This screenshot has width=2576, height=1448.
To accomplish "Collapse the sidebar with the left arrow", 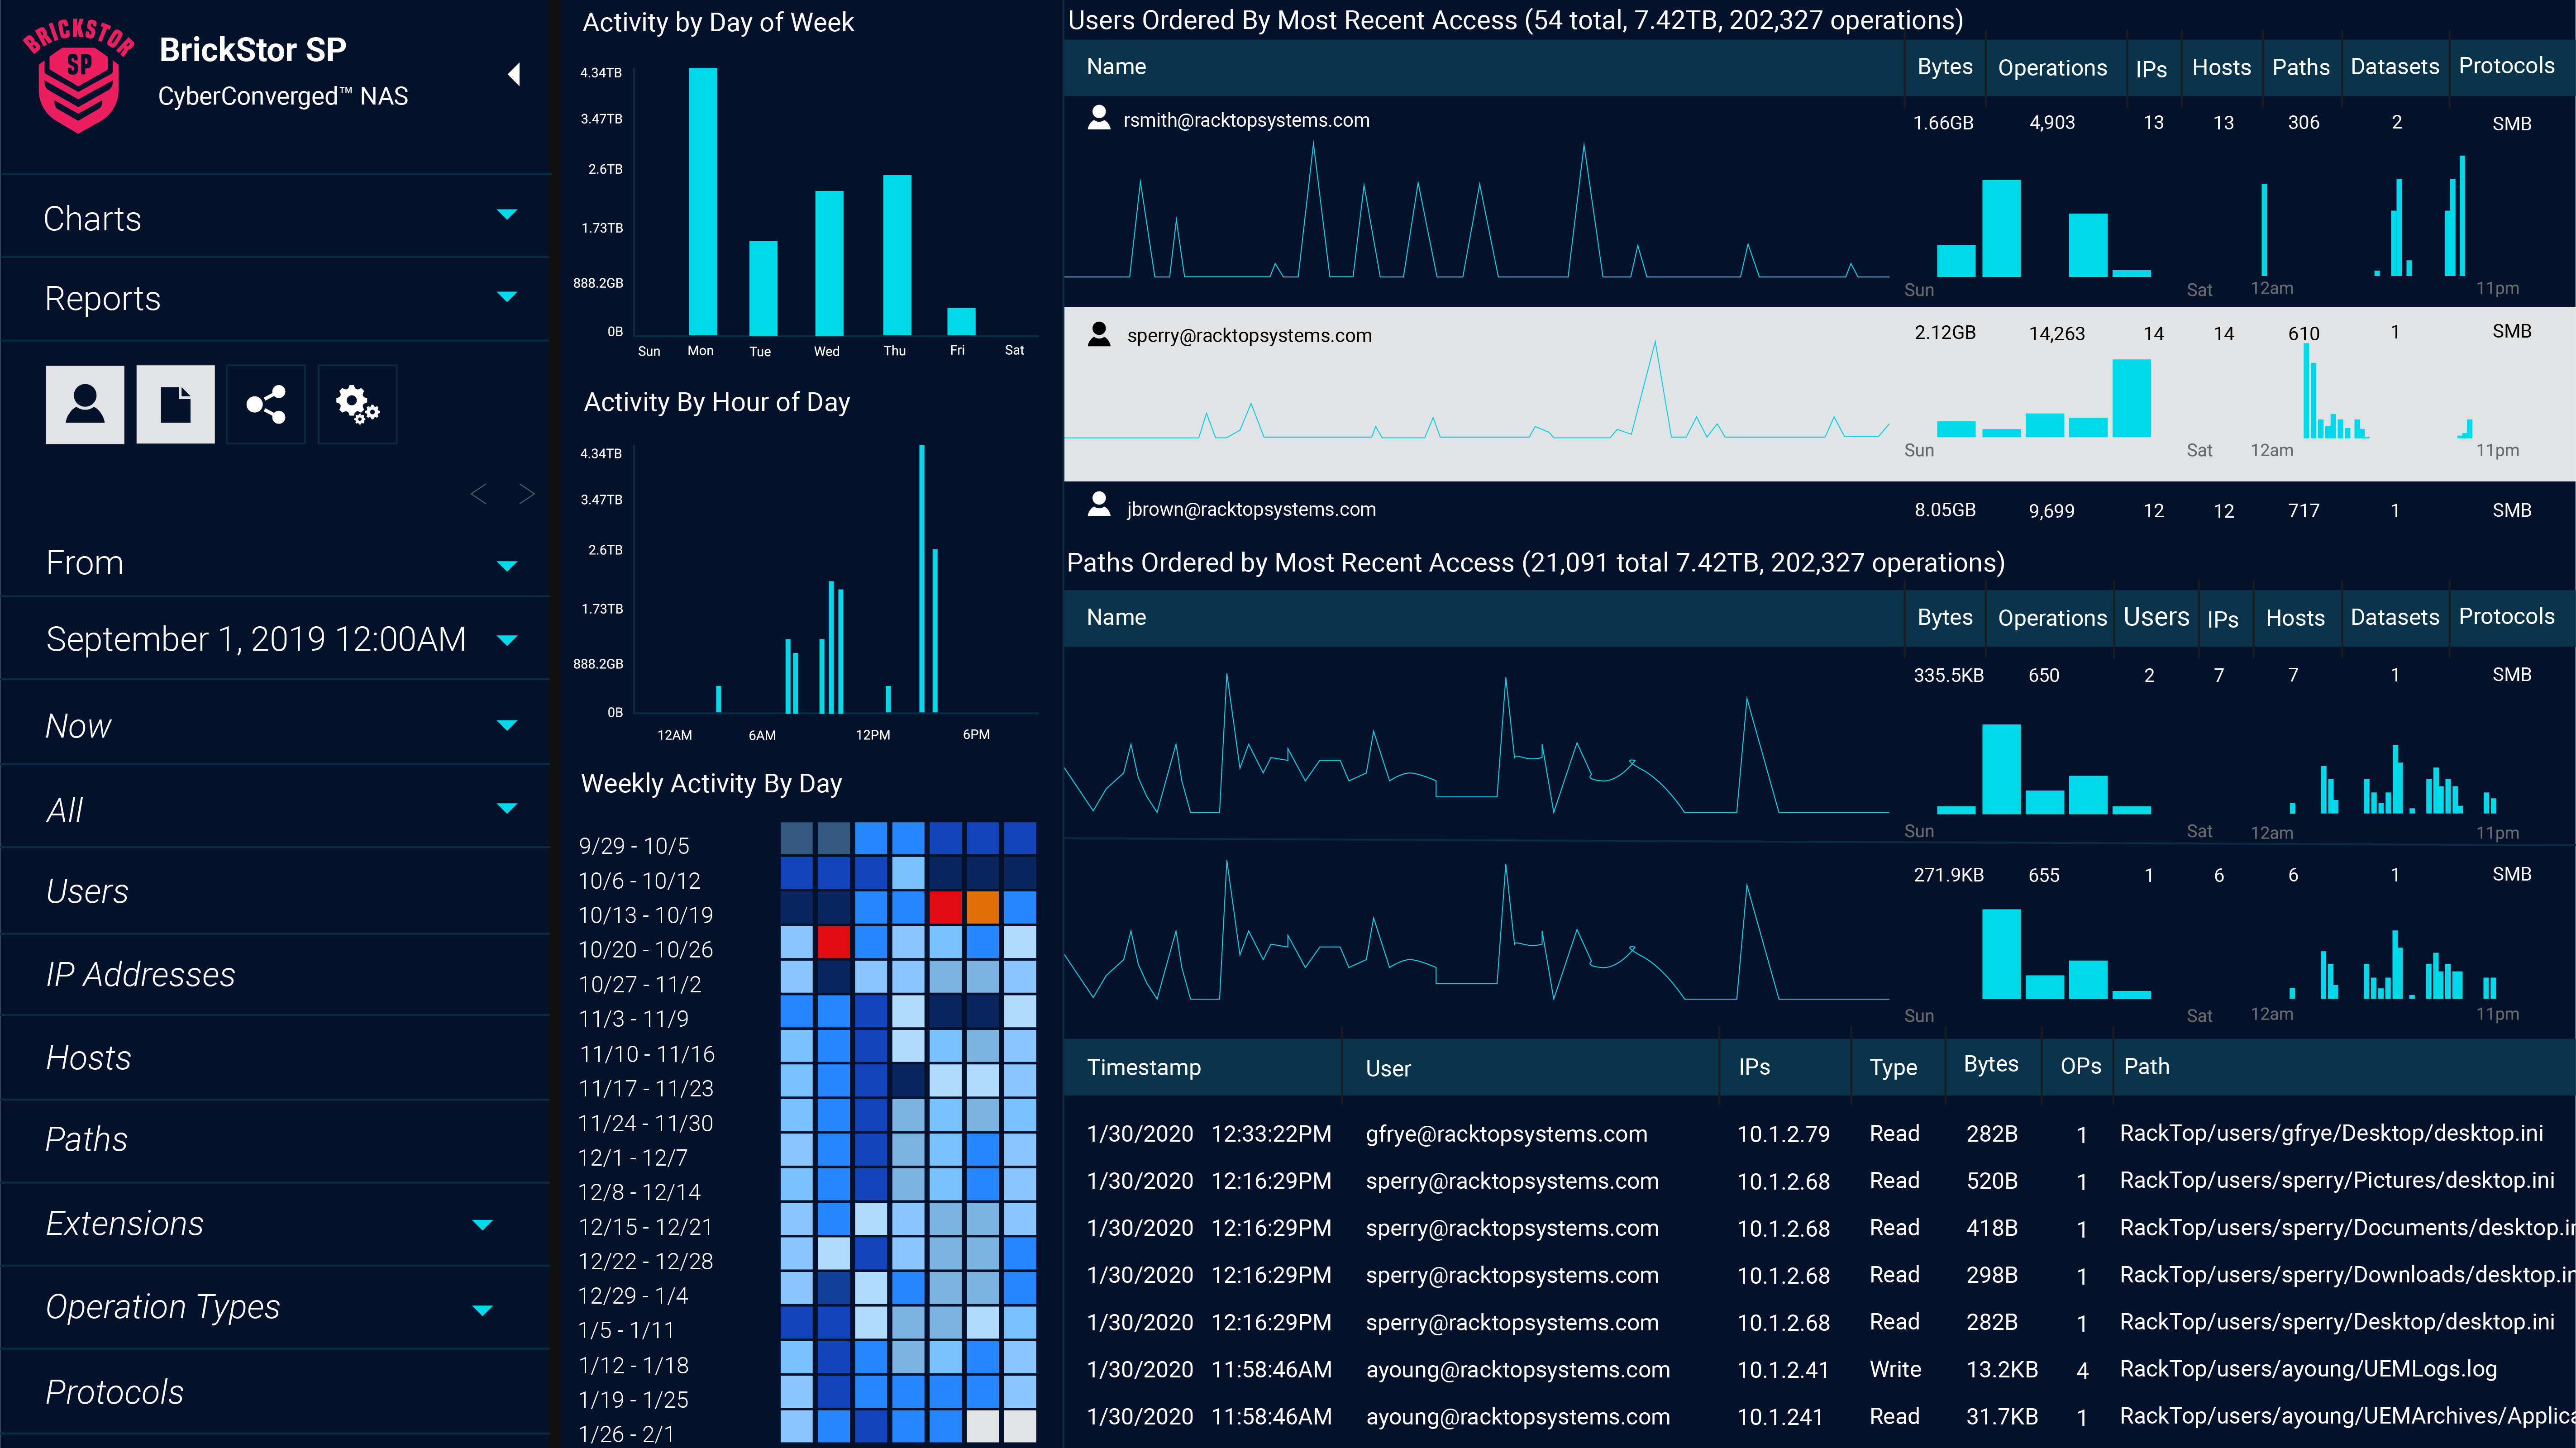I will pyautogui.click(x=514, y=74).
